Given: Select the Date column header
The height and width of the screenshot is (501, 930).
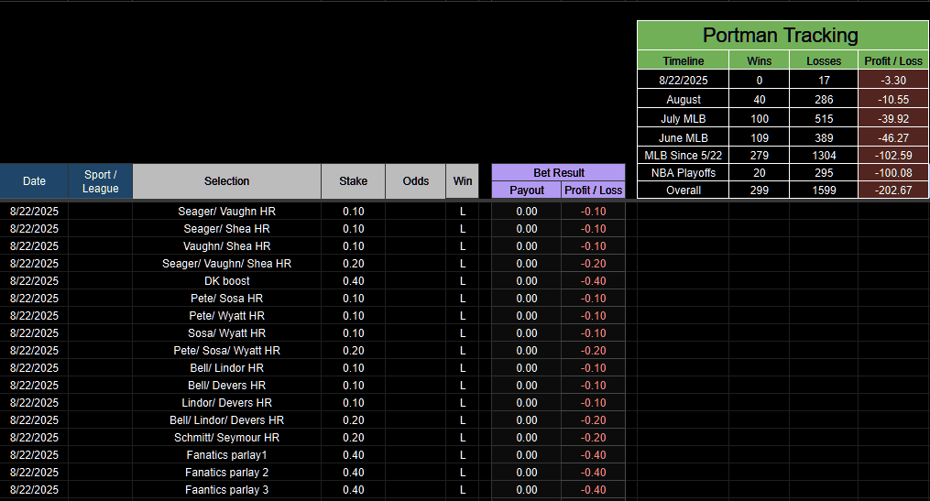Looking at the screenshot, I should 34,181.
